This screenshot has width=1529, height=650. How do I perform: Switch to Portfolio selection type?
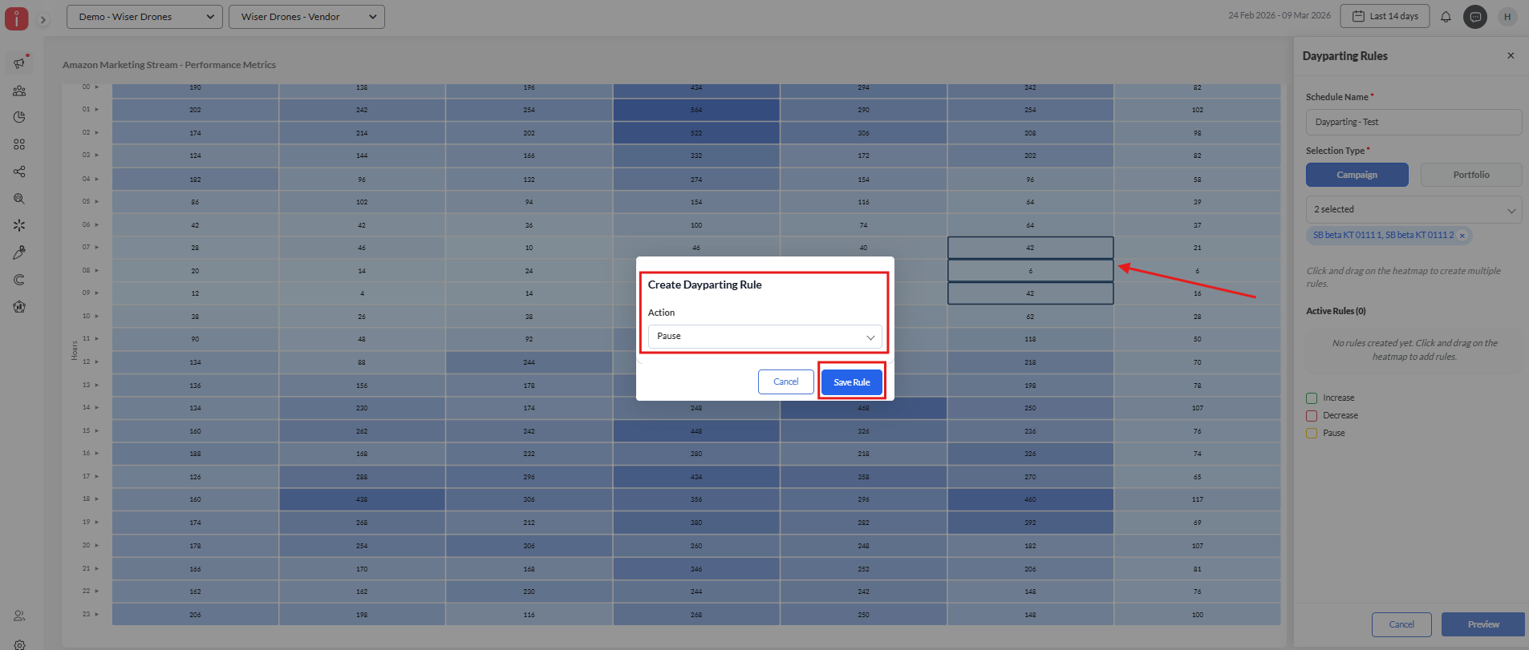coord(1470,175)
